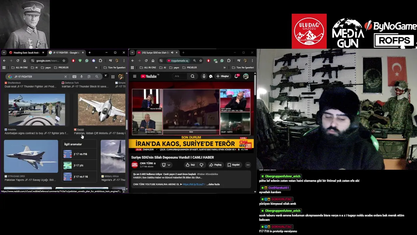Search by image with Google Lens
This screenshot has height=235, width=417.
pyautogui.click(x=89, y=77)
